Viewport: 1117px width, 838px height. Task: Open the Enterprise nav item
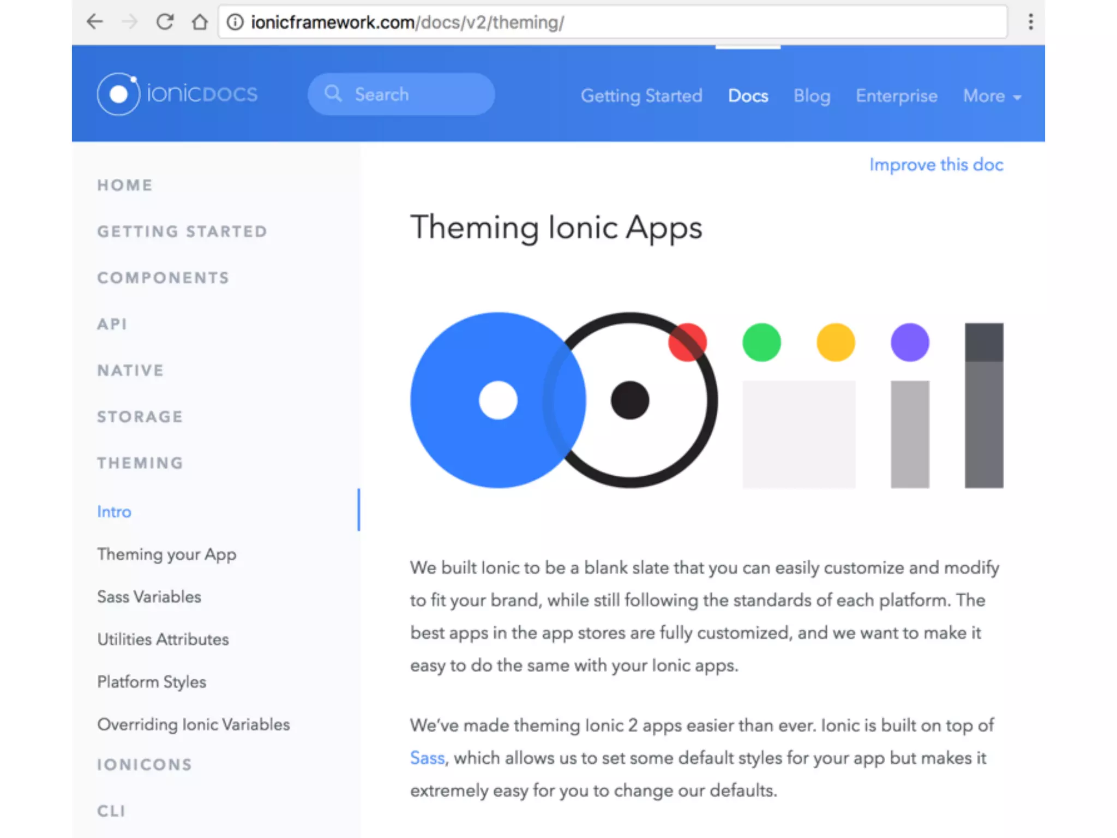click(x=896, y=96)
